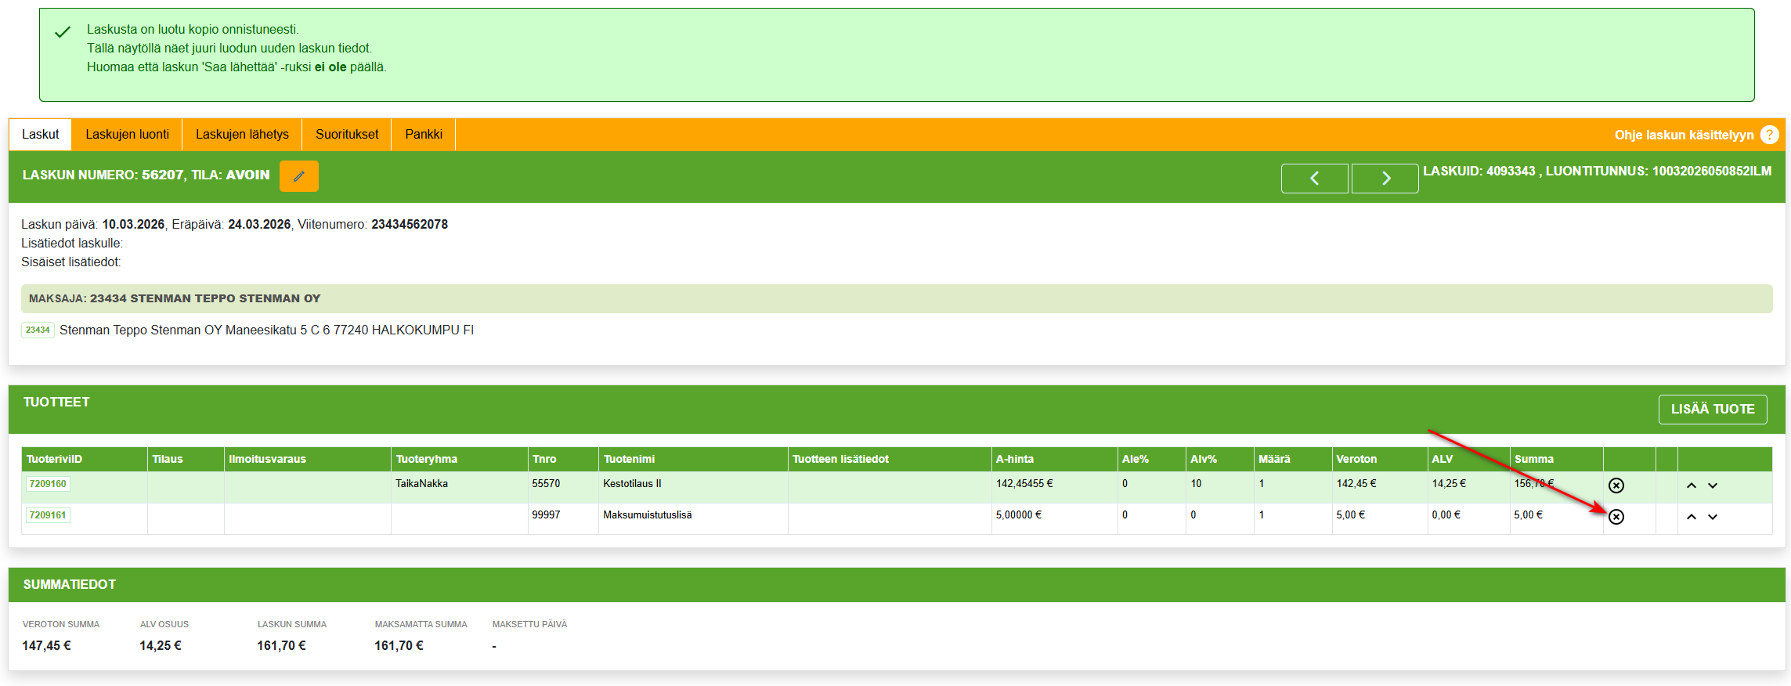Move Maksumuistutuslisä row up
Image resolution: width=1791 pixels, height=686 pixels.
click(x=1692, y=517)
